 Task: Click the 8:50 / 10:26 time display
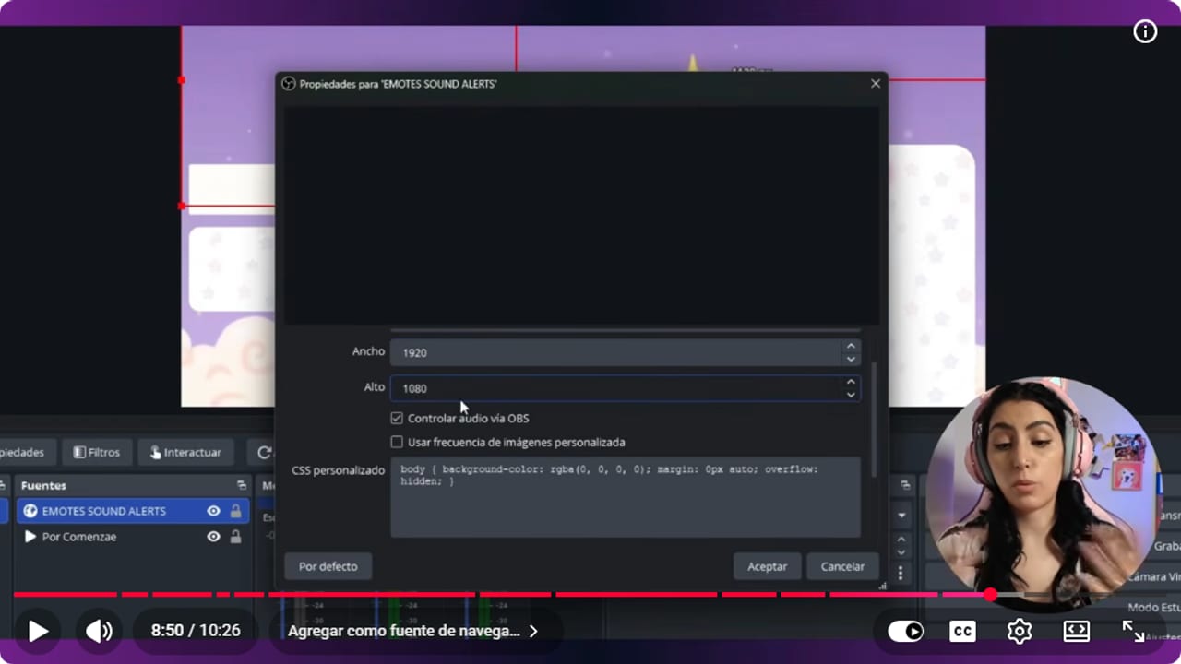click(196, 631)
